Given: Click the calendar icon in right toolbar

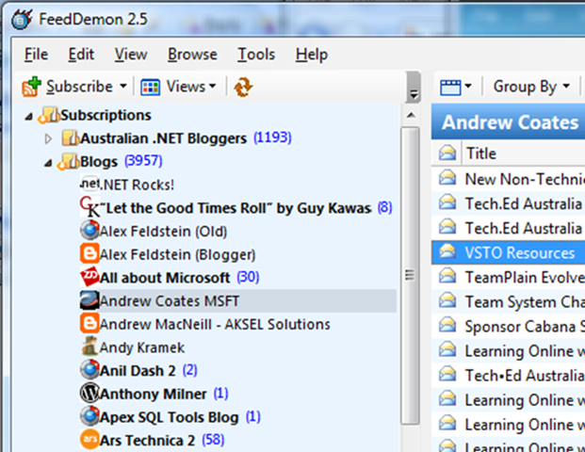Looking at the screenshot, I should [x=451, y=87].
